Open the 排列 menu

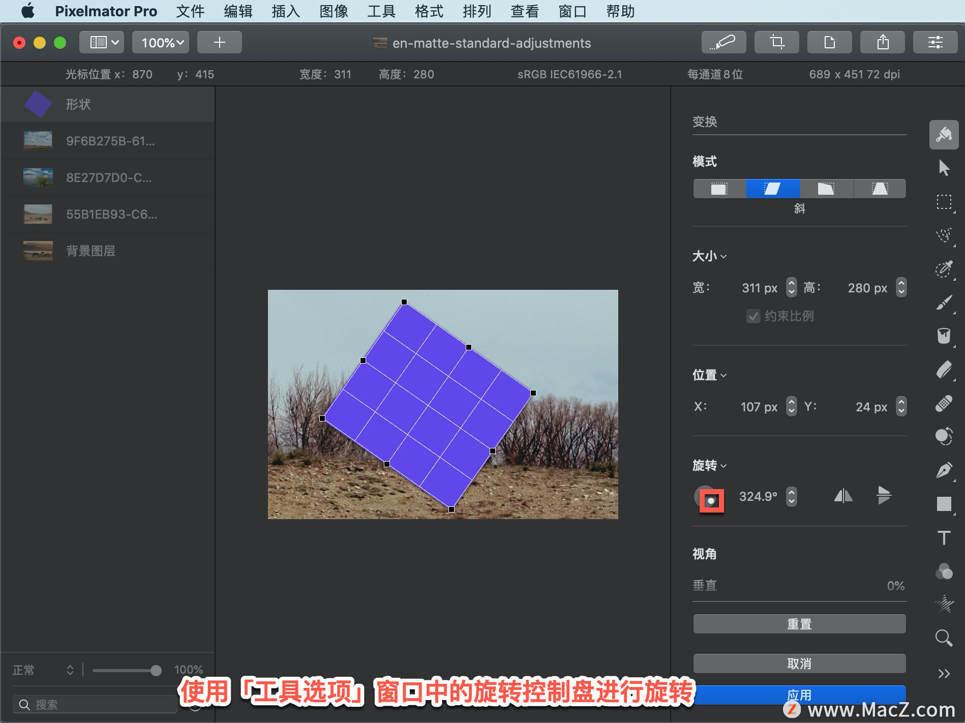(x=477, y=11)
